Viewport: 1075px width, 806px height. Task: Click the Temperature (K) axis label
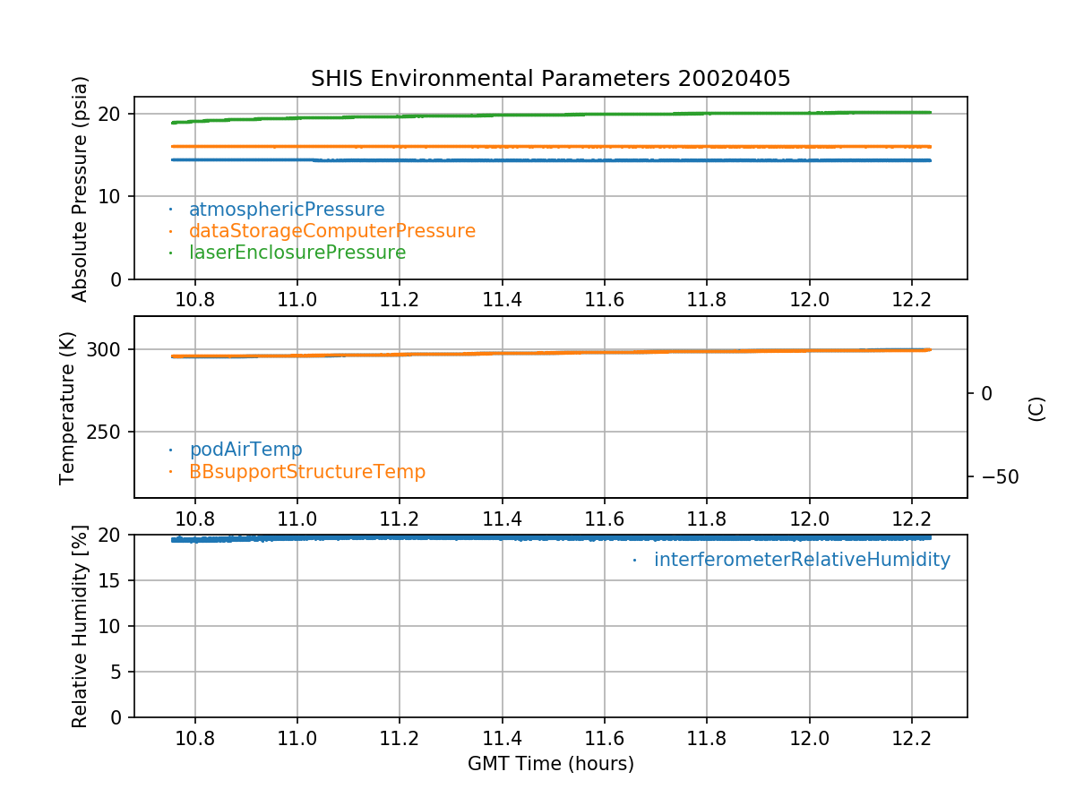click(68, 407)
